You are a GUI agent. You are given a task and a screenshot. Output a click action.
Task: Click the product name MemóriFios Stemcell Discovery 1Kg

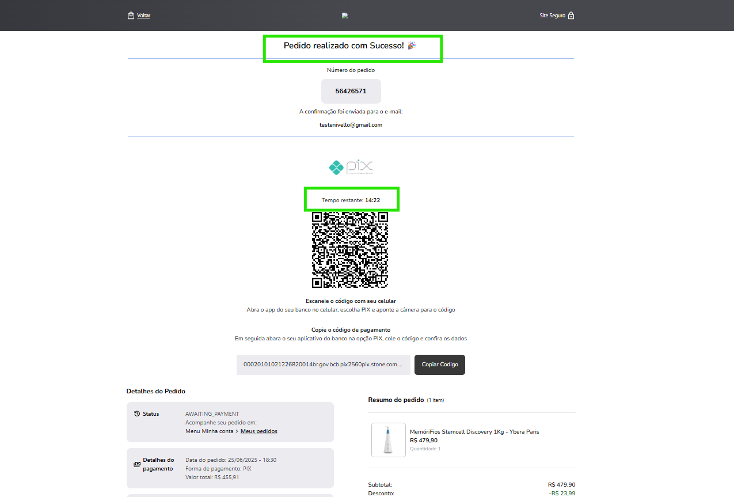(474, 431)
